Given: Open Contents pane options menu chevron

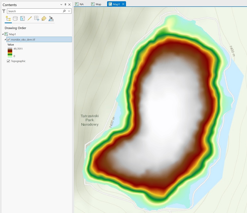Looking at the screenshot, I should [x=61, y=5].
